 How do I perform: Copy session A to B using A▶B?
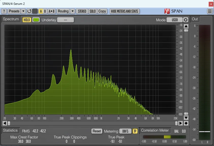point(52,11)
